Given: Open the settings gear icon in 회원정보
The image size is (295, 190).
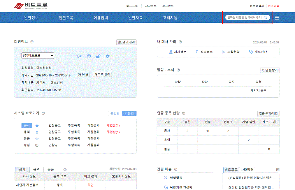Looking at the screenshot, I should 108,56.
